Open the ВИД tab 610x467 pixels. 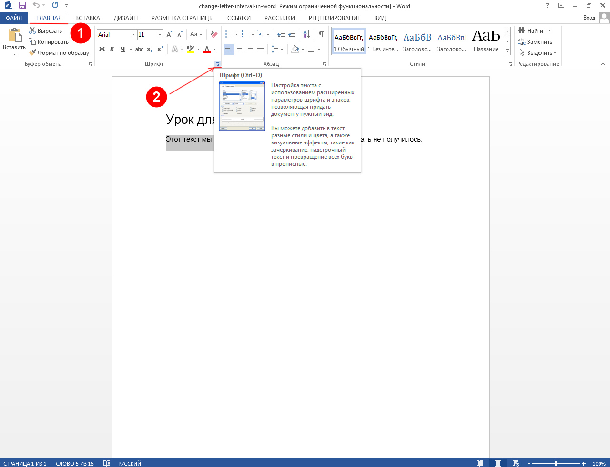tap(380, 18)
